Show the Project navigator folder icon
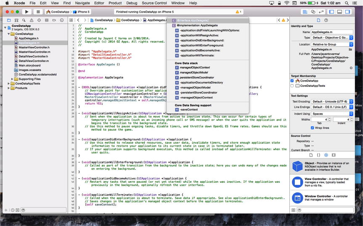This screenshot has height=226, width=363. pyautogui.click(x=9, y=20)
